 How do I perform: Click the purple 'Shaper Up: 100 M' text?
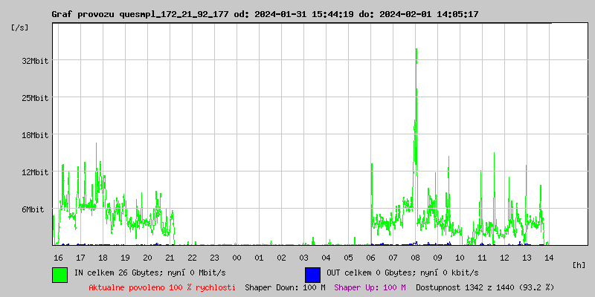(370, 287)
